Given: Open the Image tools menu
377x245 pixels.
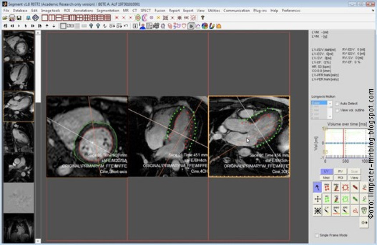Looking at the screenshot, I should (50, 10).
